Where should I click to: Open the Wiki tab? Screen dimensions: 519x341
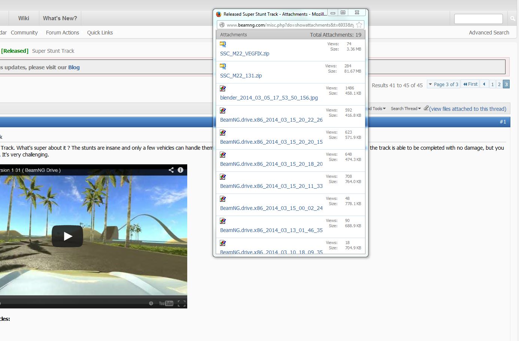click(x=24, y=18)
